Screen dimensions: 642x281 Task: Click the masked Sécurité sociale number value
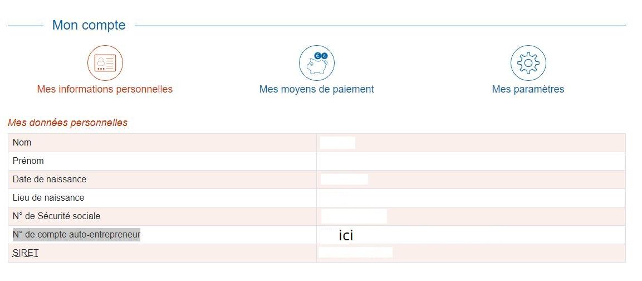[354, 216]
